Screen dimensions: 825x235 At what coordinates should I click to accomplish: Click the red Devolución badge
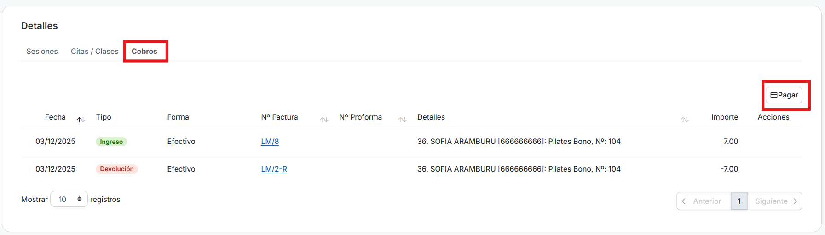(117, 169)
